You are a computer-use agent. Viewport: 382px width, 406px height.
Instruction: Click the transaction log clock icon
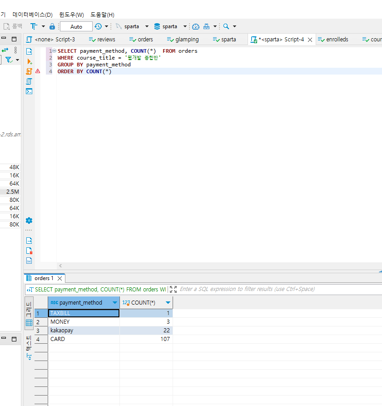click(x=98, y=26)
